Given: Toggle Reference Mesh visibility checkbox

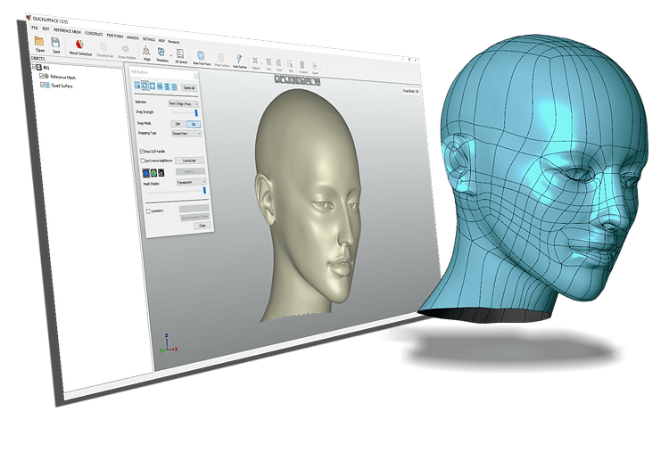Looking at the screenshot, I should point(42,76).
